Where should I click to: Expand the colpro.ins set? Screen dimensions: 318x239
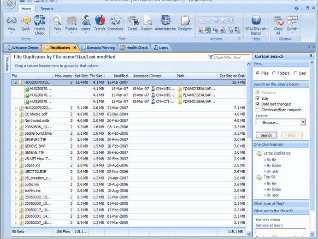[x=16, y=166]
